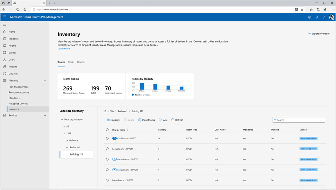Click the Refresh icon
The width and height of the screenshot is (336, 190).
[x=173, y=120]
